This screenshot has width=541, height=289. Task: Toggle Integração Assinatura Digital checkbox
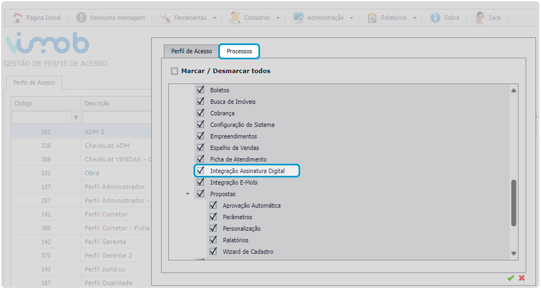pos(201,171)
